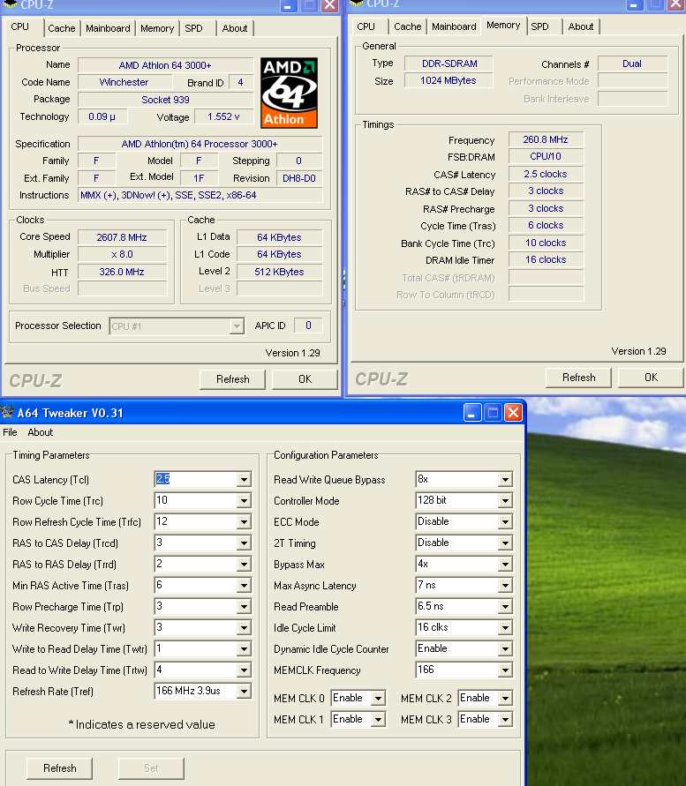Image resolution: width=686 pixels, height=786 pixels.
Task: Expand the MEMCLK Frequency dropdown
Action: click(505, 670)
